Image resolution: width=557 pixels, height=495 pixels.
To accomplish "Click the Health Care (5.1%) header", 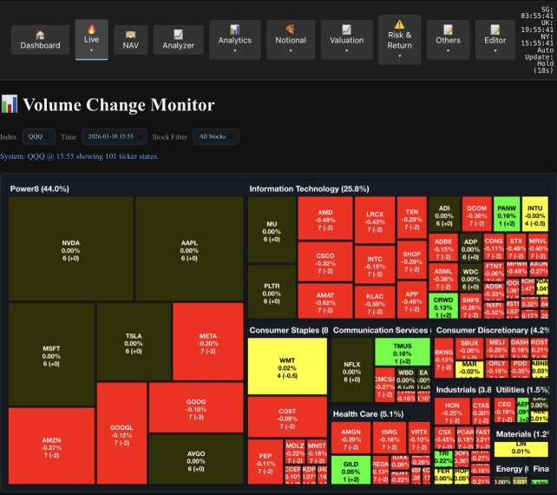I will click(x=368, y=414).
